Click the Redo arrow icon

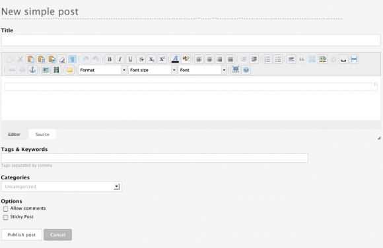pyautogui.click(x=96, y=59)
